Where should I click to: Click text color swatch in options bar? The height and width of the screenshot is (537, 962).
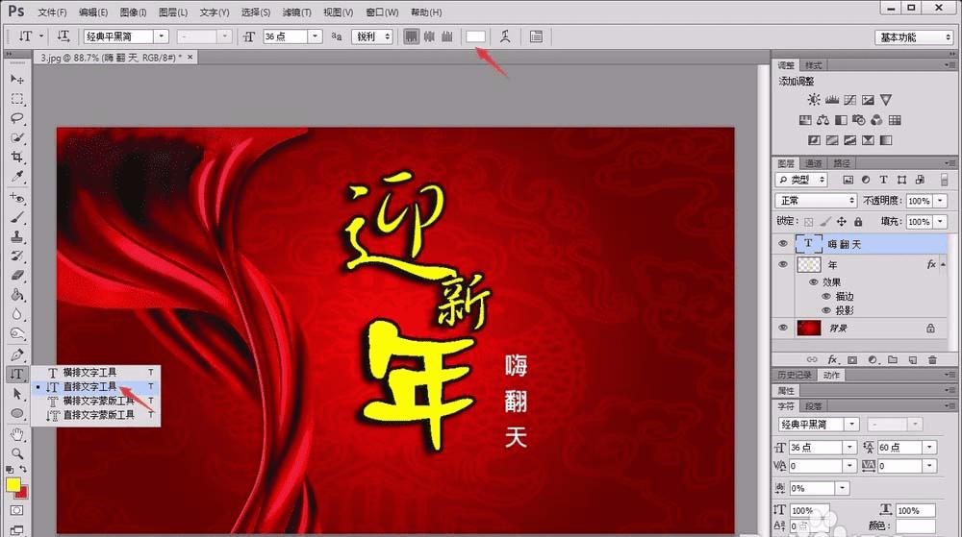(x=475, y=37)
